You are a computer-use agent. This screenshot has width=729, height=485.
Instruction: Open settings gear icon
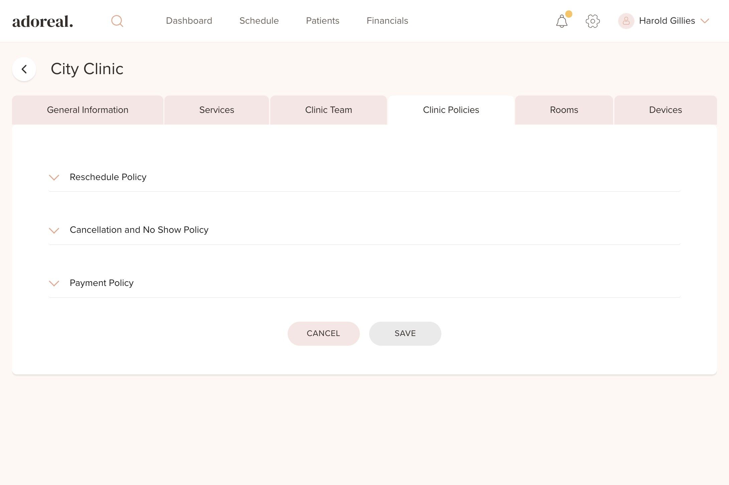click(x=593, y=21)
